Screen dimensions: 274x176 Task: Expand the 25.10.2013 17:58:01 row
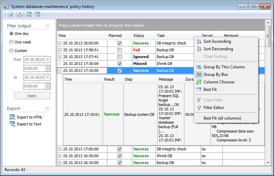[60, 50]
